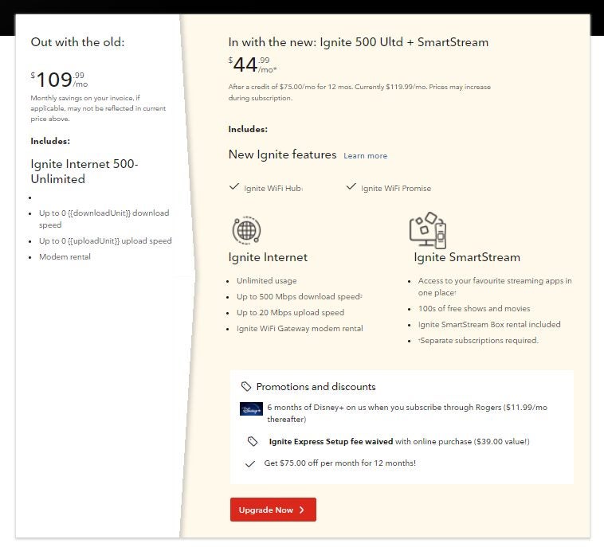
Task: Select the Ignite SmartStream heading
Action: coord(466,257)
